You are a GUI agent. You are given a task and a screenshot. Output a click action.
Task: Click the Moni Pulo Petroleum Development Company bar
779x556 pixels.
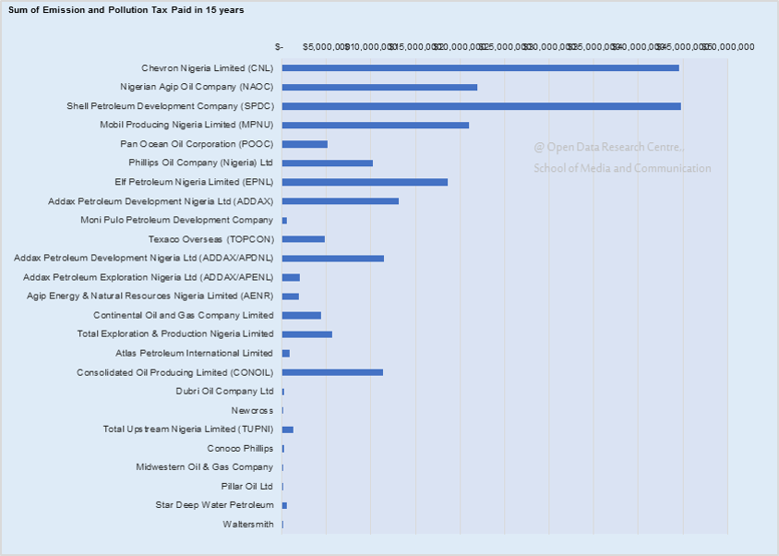pos(284,221)
